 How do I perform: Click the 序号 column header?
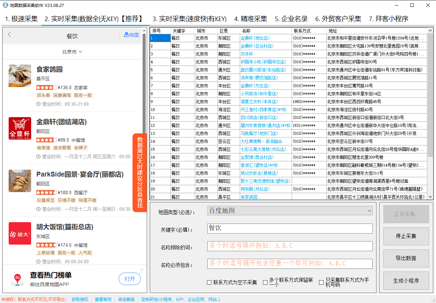coord(160,31)
